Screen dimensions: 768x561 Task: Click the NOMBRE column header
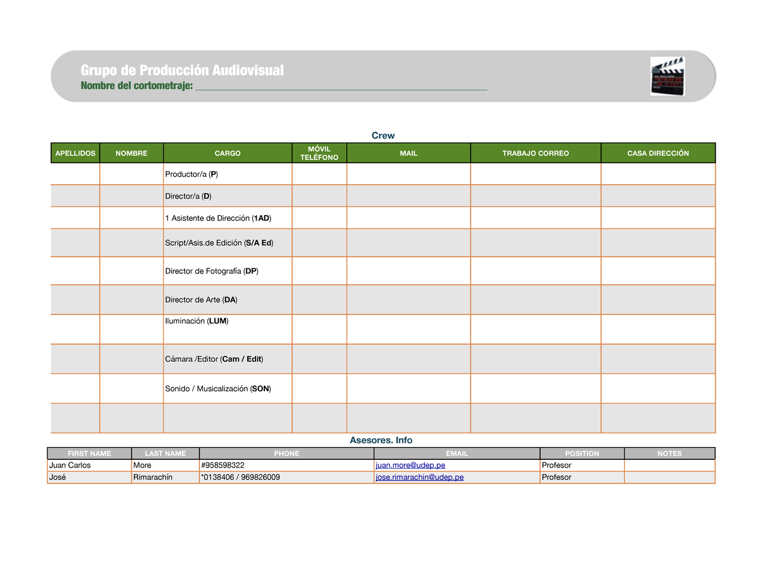(x=131, y=152)
